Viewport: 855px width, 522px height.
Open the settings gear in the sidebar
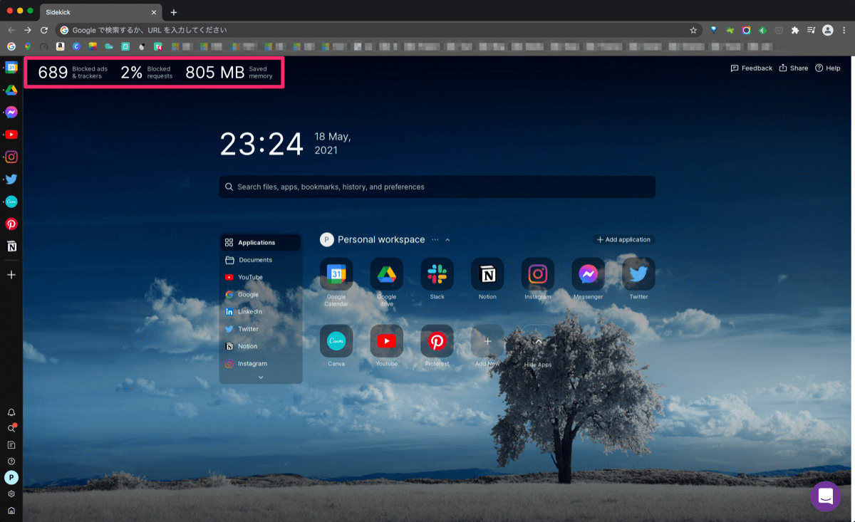tap(11, 494)
